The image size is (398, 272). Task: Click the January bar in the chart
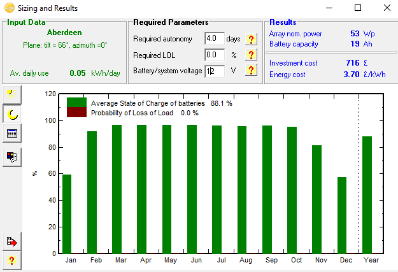(x=67, y=213)
